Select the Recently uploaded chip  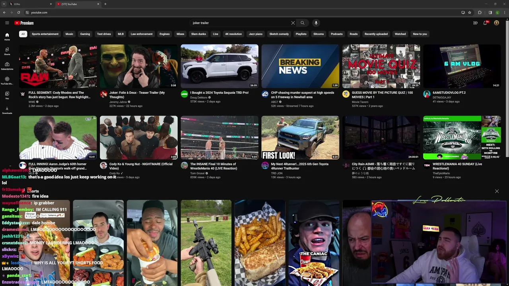click(x=376, y=34)
